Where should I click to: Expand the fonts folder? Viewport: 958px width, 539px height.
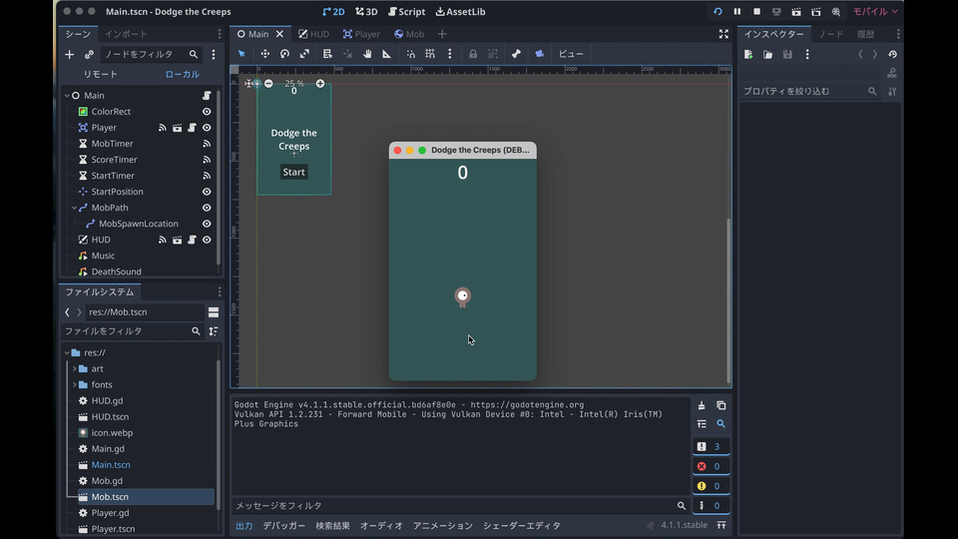[74, 384]
